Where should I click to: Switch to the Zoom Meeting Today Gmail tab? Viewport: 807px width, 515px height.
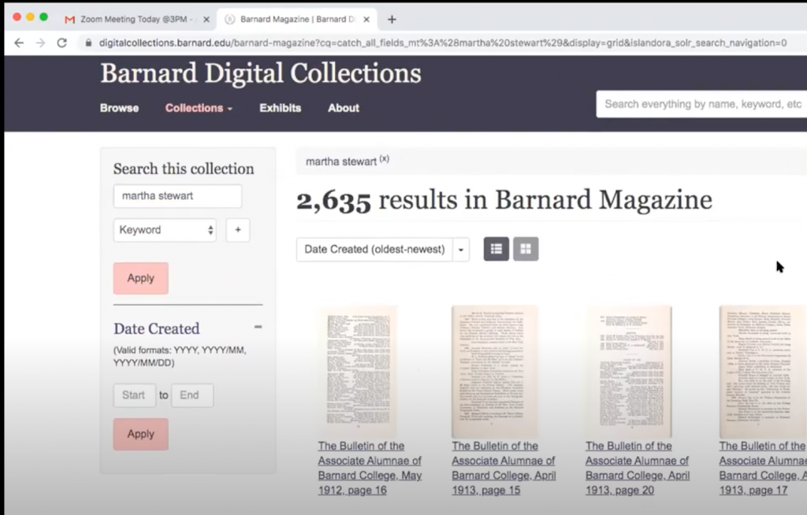pyautogui.click(x=136, y=19)
